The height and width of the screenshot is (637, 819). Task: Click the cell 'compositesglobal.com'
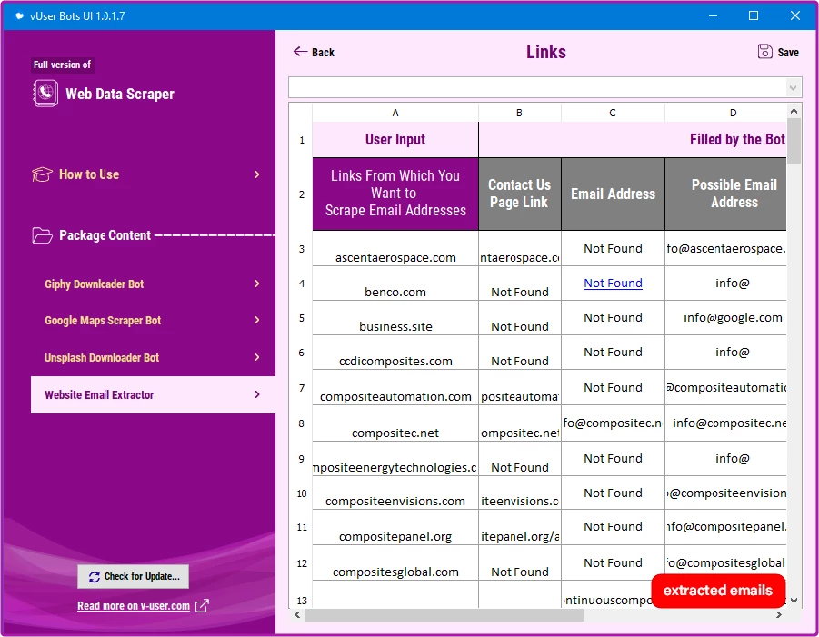[395, 563]
